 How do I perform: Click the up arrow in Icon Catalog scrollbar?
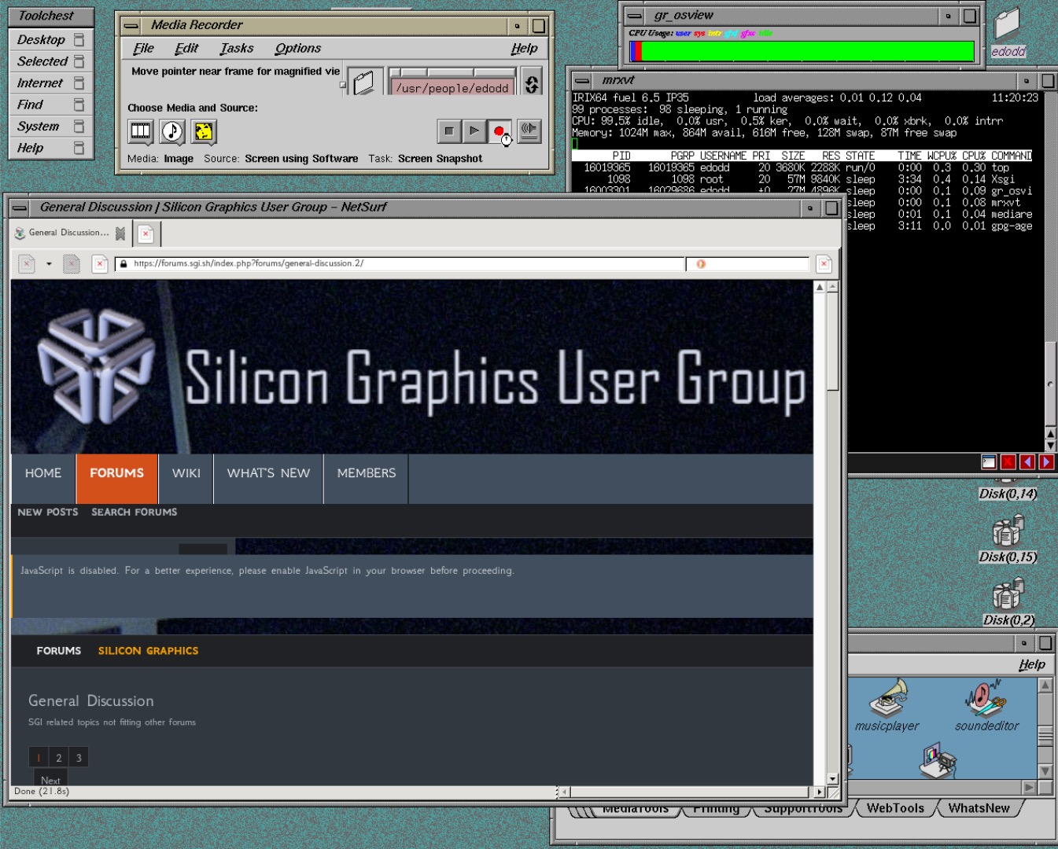pyautogui.click(x=1045, y=685)
